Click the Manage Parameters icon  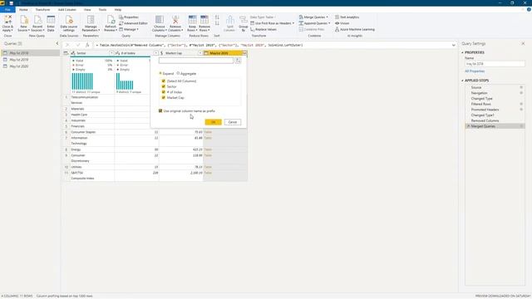91,20
